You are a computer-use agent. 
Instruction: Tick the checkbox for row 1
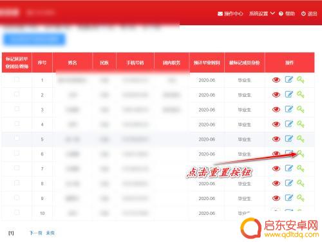coord(17,79)
